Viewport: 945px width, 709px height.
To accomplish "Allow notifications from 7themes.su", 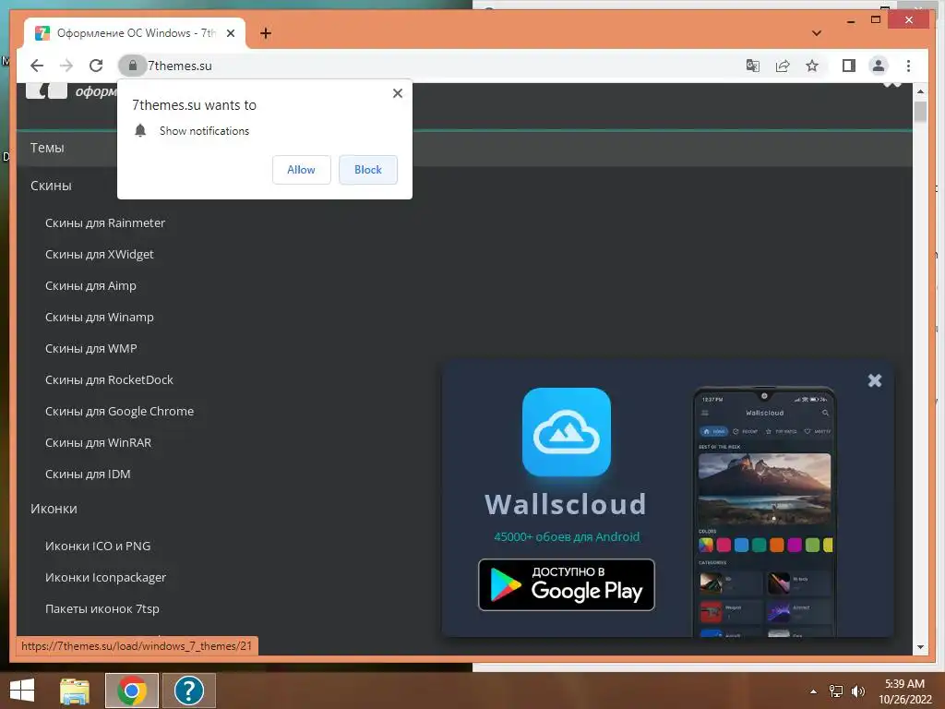I will tap(302, 170).
